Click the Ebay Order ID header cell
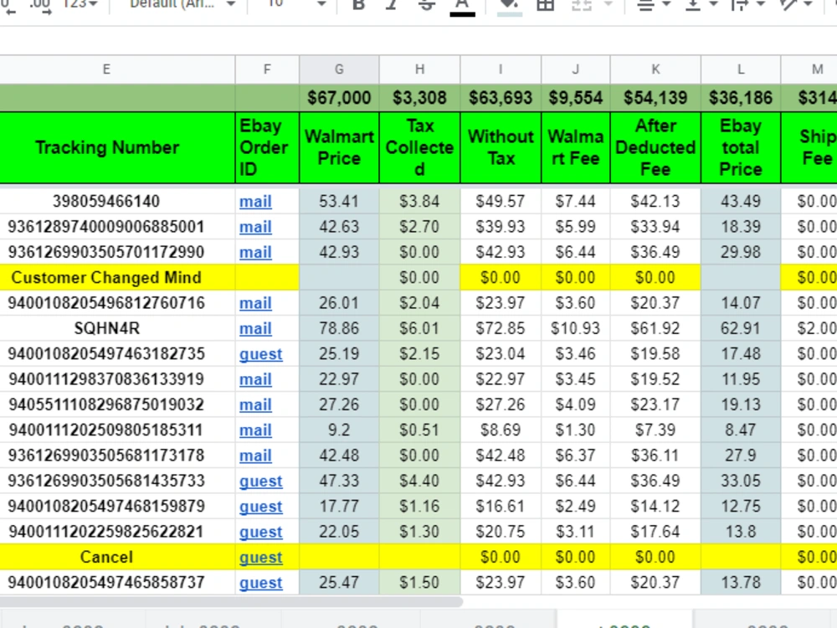The width and height of the screenshot is (837, 628). (x=267, y=148)
